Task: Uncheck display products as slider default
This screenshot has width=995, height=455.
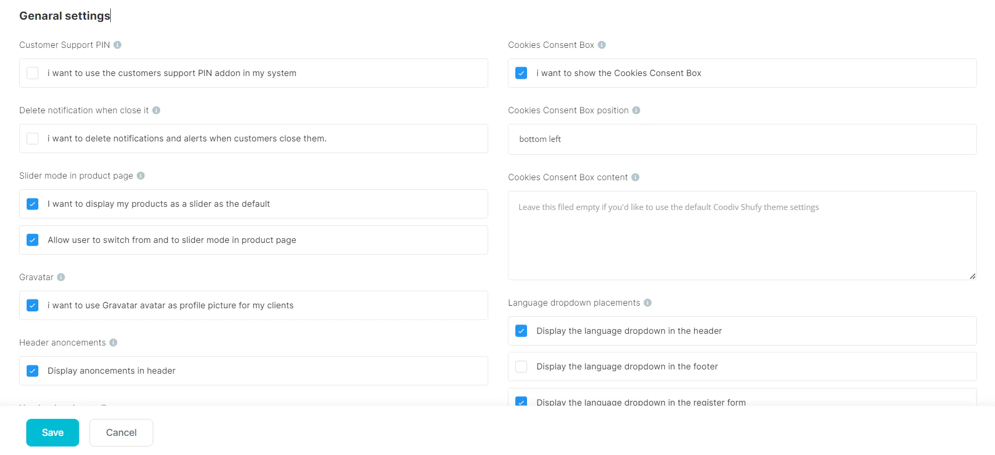Action: click(x=33, y=204)
